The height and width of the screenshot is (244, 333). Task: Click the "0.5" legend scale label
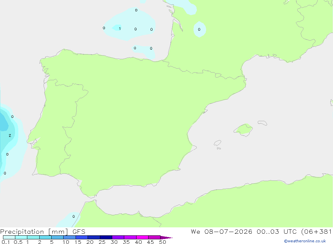tap(18, 242)
